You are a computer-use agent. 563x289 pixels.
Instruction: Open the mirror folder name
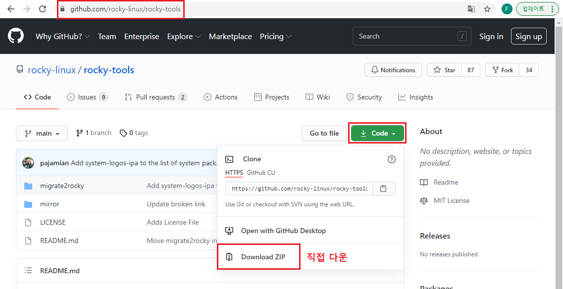point(50,204)
